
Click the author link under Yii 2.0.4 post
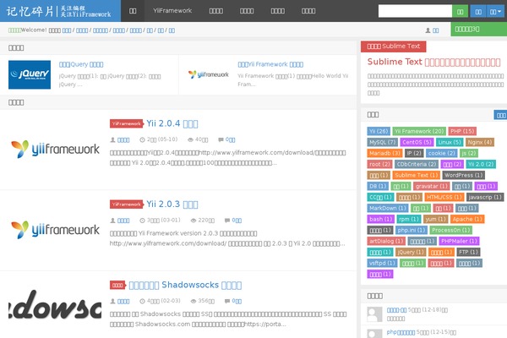(x=123, y=139)
